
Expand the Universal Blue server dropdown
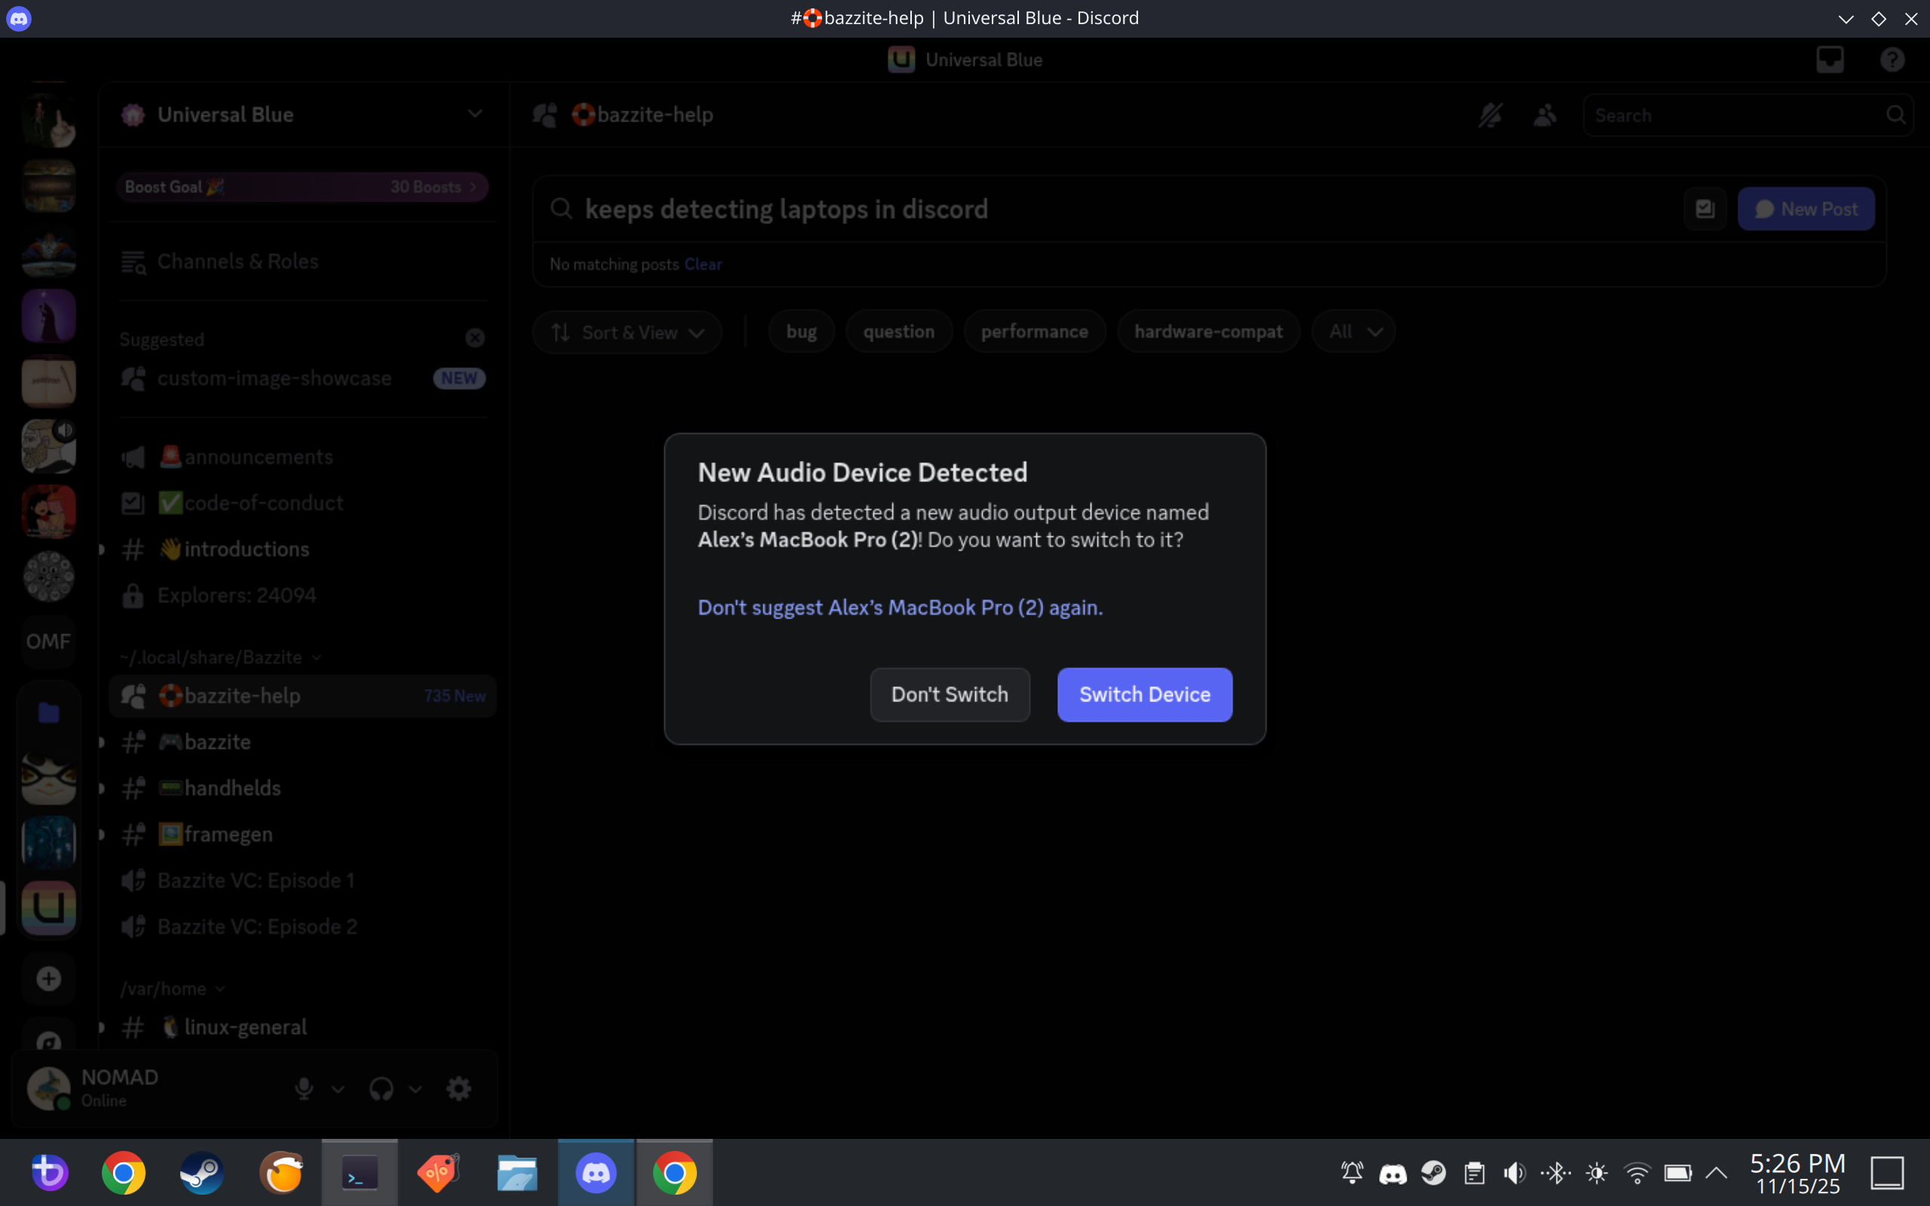(475, 113)
